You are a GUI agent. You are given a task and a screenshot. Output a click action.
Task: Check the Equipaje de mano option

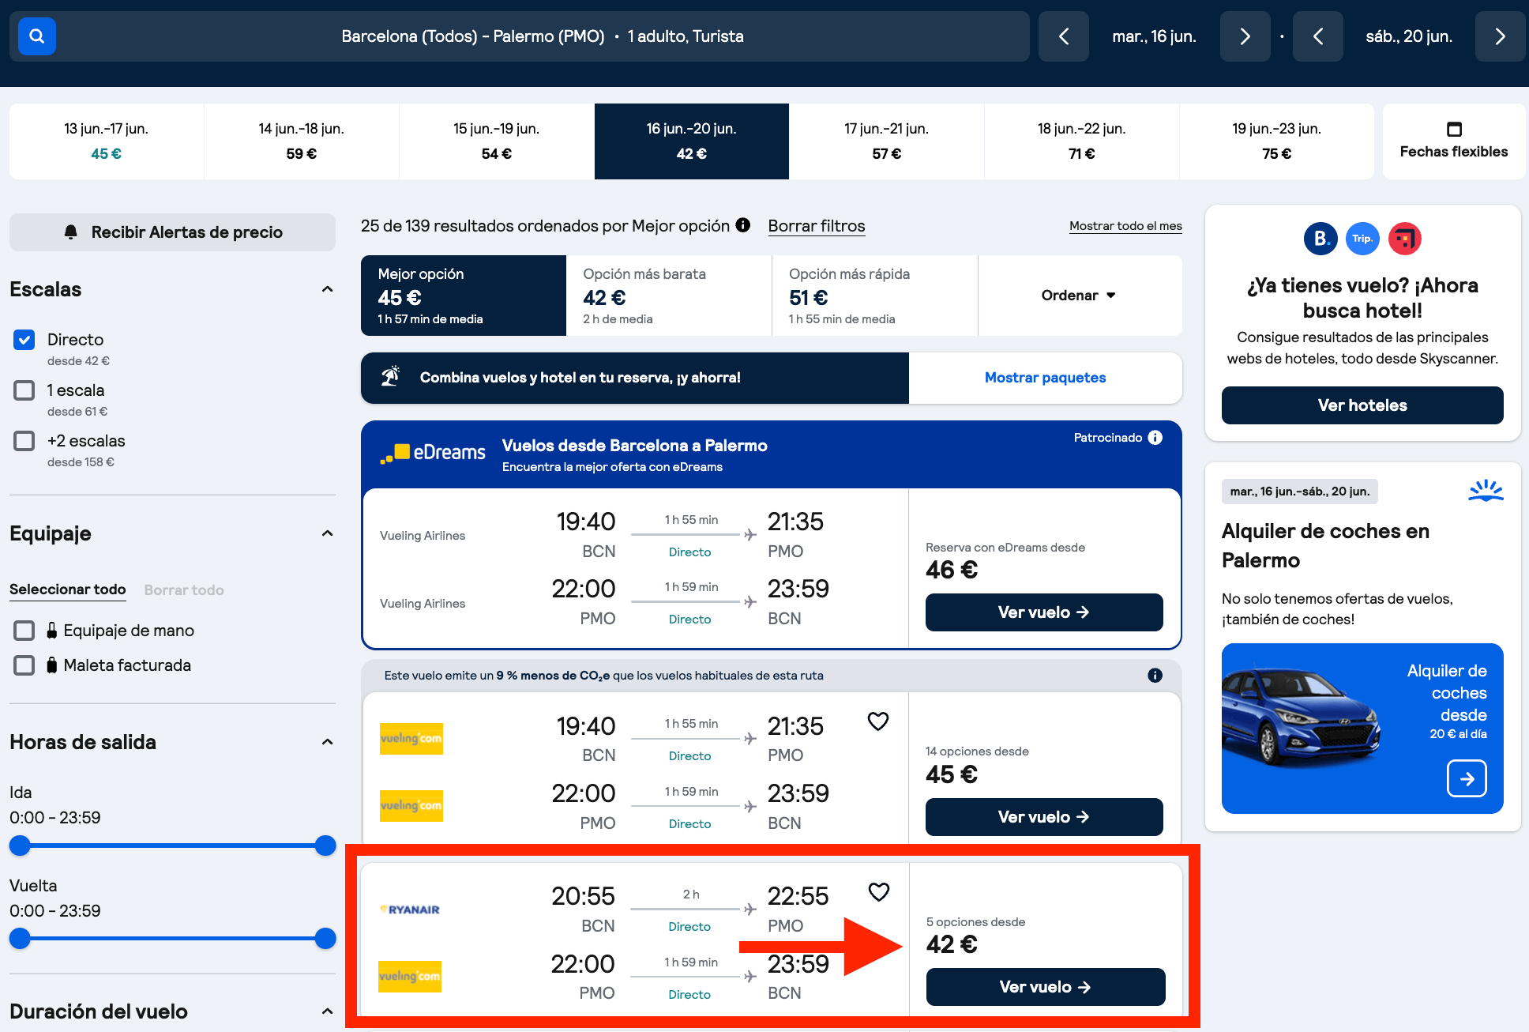(24, 631)
